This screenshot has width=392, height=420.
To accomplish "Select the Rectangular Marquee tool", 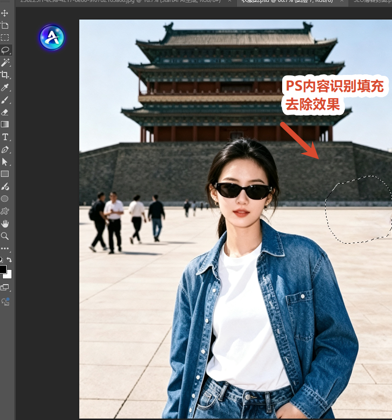I will 5,38.
